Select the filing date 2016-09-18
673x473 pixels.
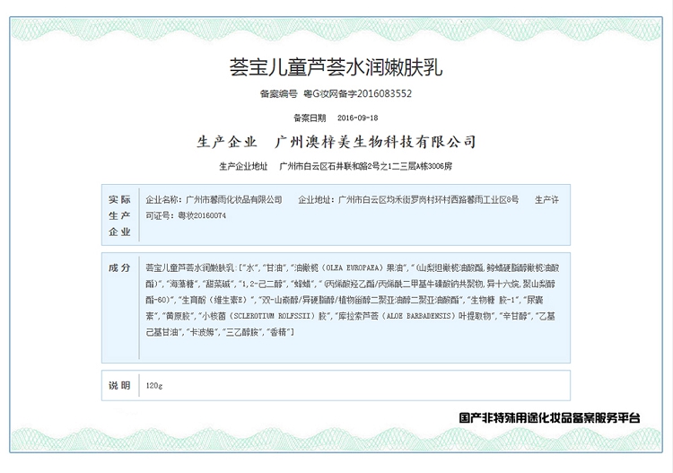(358, 117)
